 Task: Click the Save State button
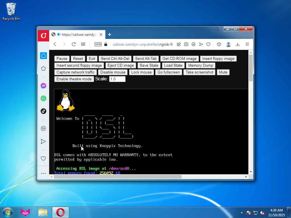[x=149, y=66]
